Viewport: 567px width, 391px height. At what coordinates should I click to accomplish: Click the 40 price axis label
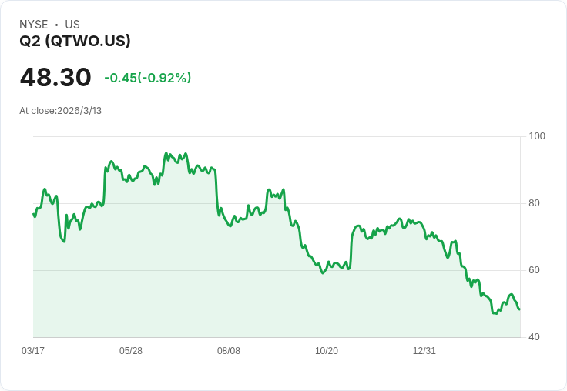coord(534,337)
